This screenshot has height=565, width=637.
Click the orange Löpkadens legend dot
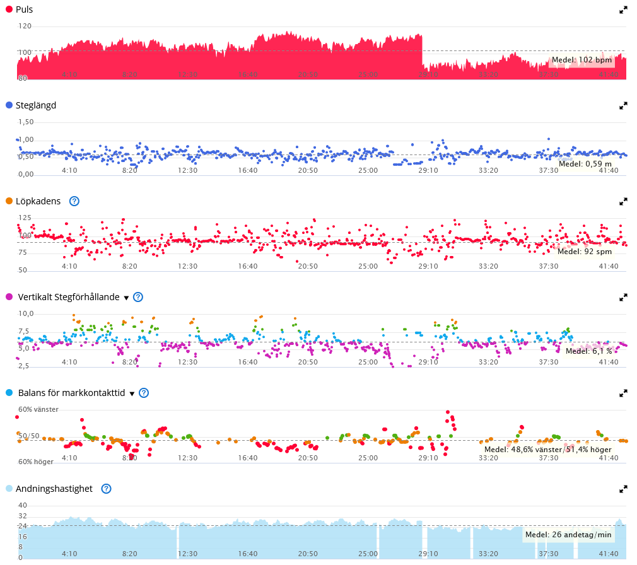pyautogui.click(x=9, y=201)
